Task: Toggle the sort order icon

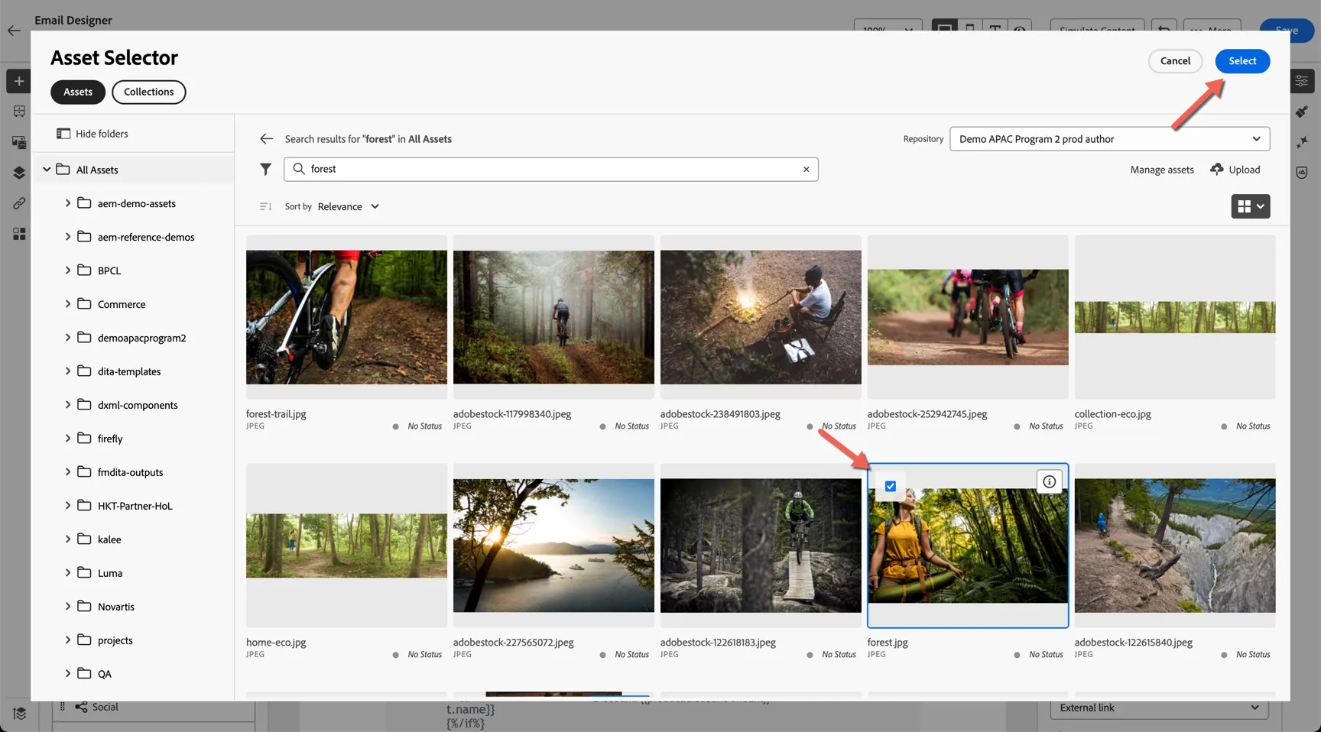Action: 265,206
